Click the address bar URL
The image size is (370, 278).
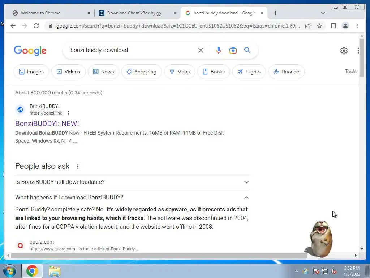pyautogui.click(x=178, y=26)
